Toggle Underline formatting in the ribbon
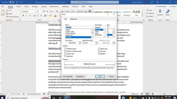Screen dimensions: 177x99 [x=30, y=16]
